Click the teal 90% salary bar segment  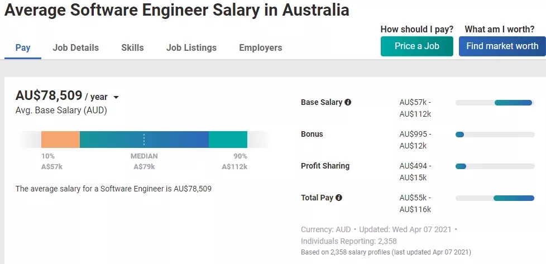228,140
